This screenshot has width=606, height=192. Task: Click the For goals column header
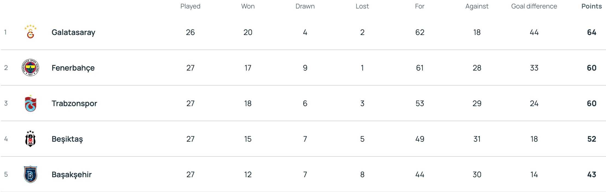[420, 6]
